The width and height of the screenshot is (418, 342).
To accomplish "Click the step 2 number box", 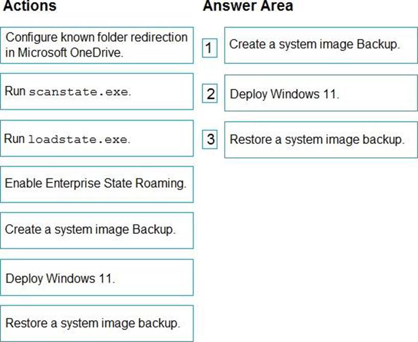I will click(x=210, y=94).
